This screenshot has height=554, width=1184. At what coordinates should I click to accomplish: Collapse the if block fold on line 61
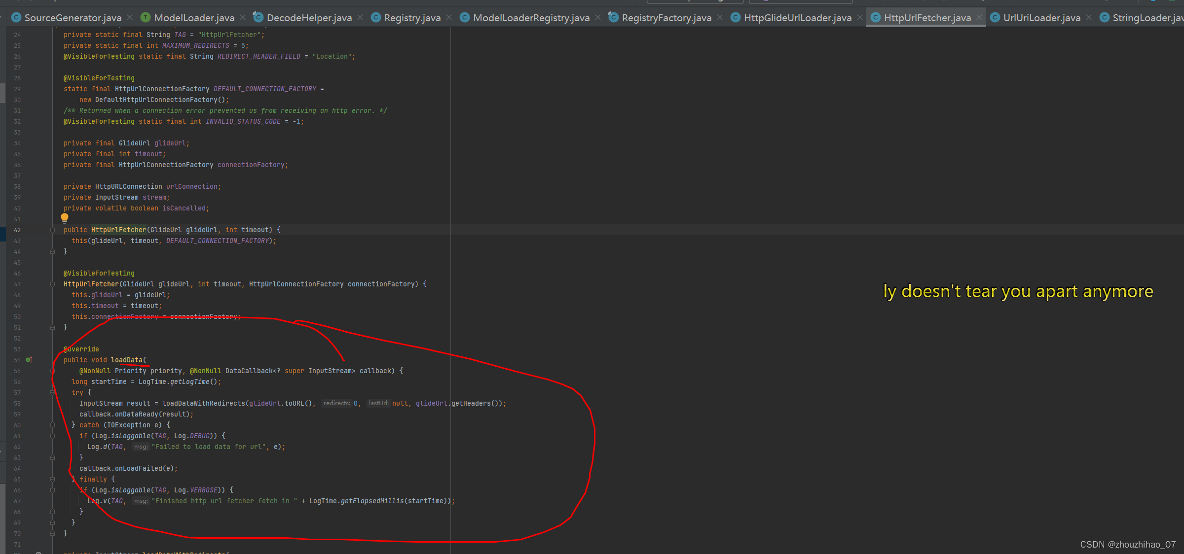point(52,436)
